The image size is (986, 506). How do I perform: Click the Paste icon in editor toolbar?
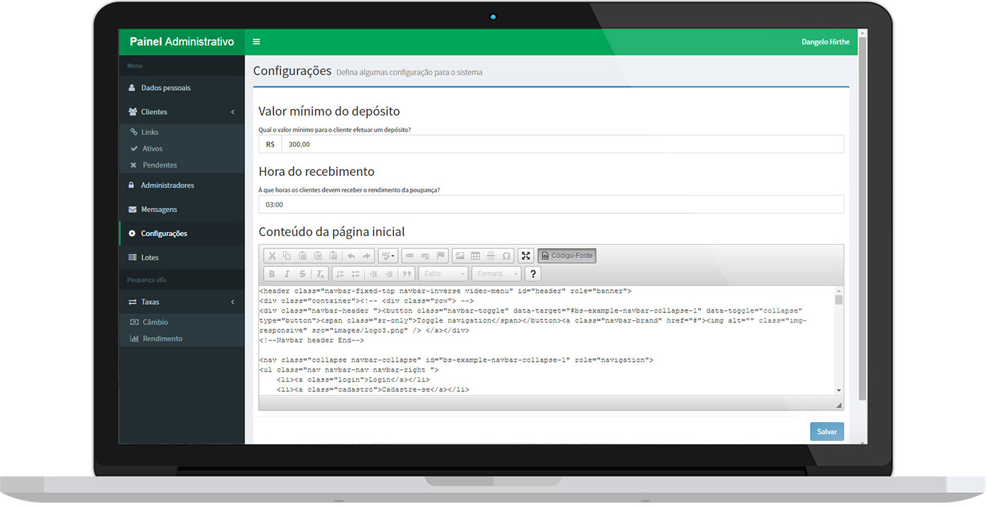pyautogui.click(x=302, y=255)
